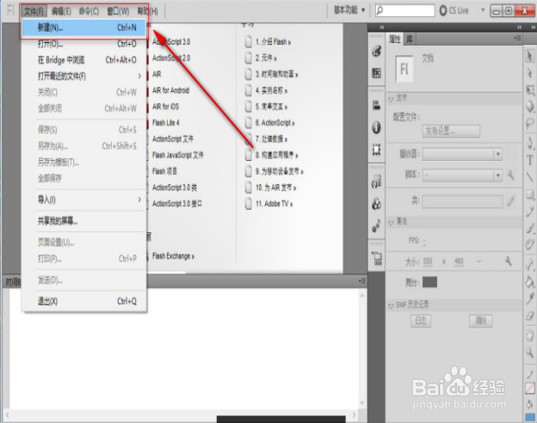Click the blue fill color swatch
The height and width of the screenshot is (423, 537).
point(530,418)
